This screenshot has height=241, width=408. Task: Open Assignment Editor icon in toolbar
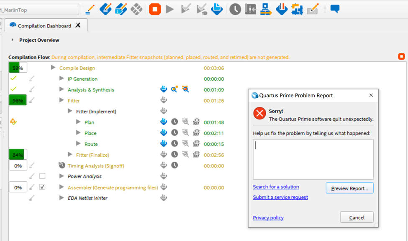(105, 9)
